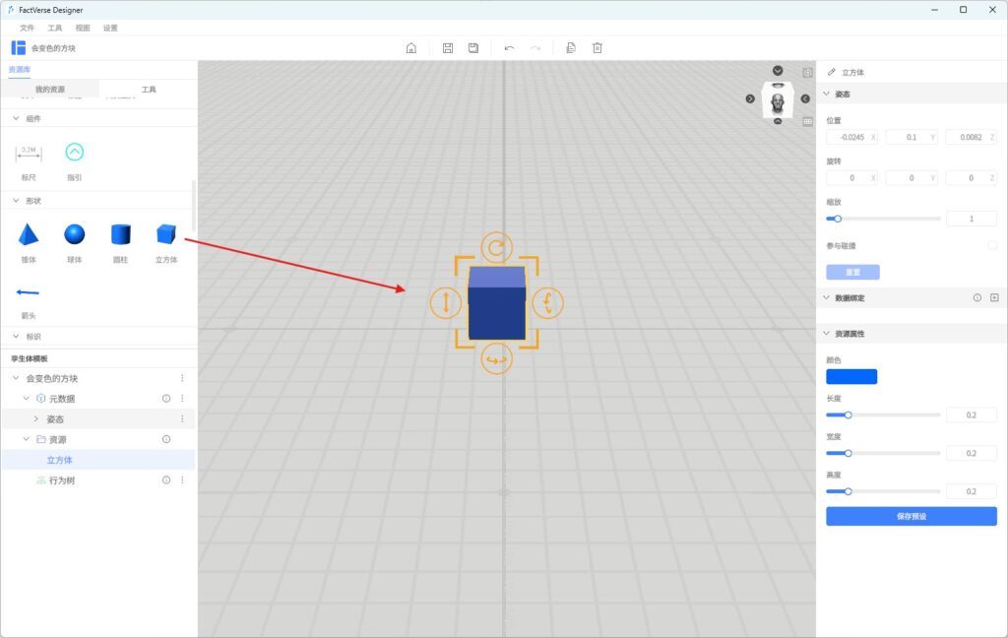The image size is (1008, 638).
Task: Enable the 参与碰撞 collision checkbox
Action: [x=992, y=245]
